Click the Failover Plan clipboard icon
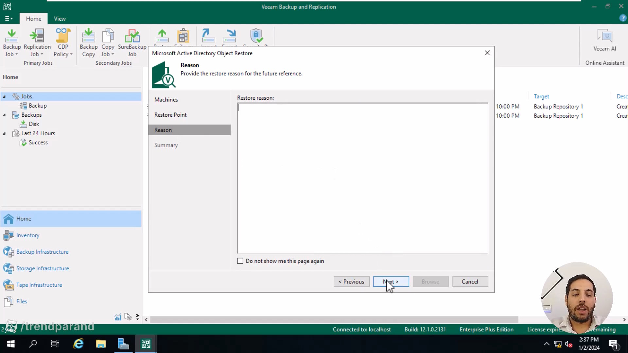 click(183, 36)
